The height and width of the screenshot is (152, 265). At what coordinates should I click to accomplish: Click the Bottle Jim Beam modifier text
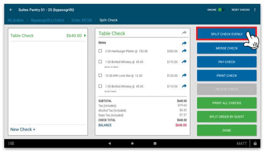pyautogui.click(x=111, y=67)
